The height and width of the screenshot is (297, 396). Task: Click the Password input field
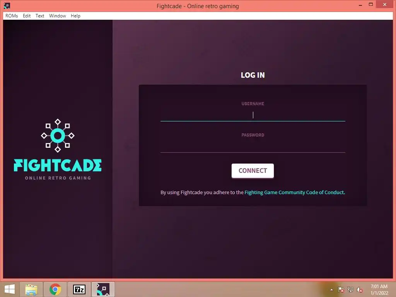tap(253, 147)
